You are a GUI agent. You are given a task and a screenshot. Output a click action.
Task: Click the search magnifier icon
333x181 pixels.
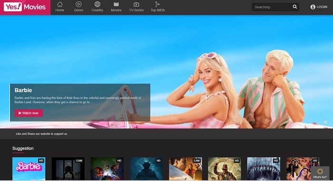pyautogui.click(x=295, y=7)
